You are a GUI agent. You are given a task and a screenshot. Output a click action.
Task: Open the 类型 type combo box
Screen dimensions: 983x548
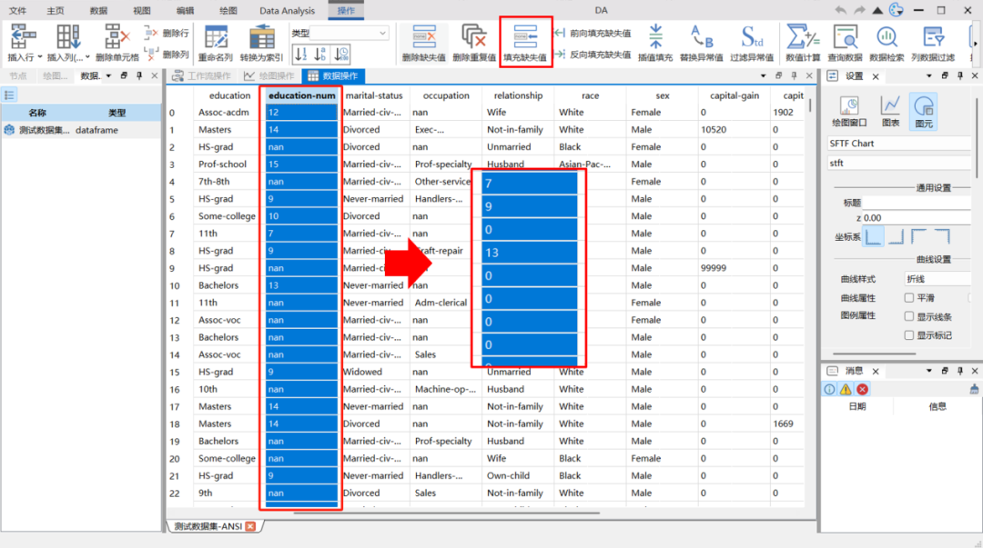[350, 34]
